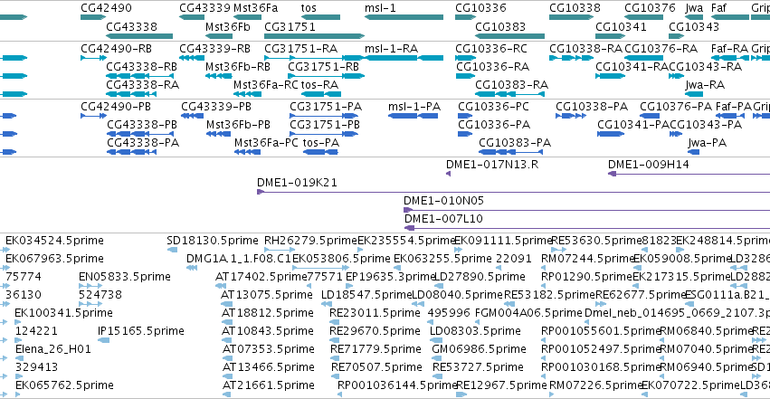Click the 'CG43339-PB' protein label
This screenshot has height=399, width=770.
216,107
